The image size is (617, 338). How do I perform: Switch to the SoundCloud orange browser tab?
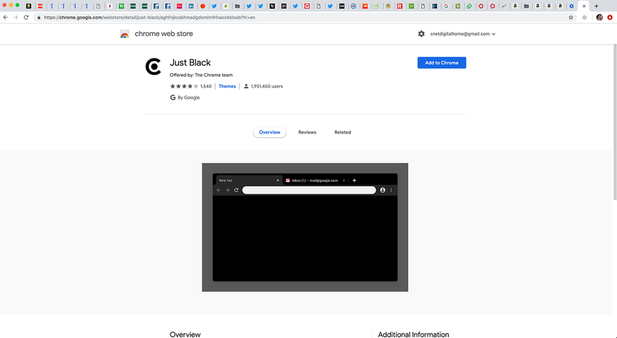(x=365, y=6)
